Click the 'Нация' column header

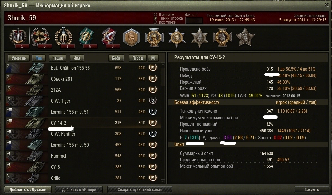coord(57,58)
